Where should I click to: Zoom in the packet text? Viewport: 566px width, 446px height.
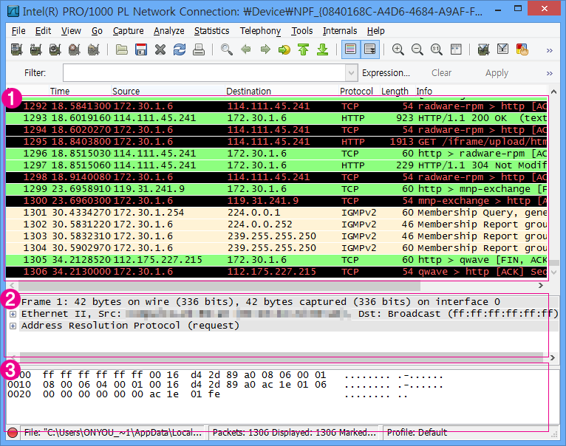pyautogui.click(x=398, y=49)
